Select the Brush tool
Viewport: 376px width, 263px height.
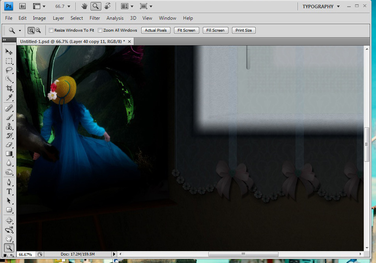pyautogui.click(x=9, y=117)
